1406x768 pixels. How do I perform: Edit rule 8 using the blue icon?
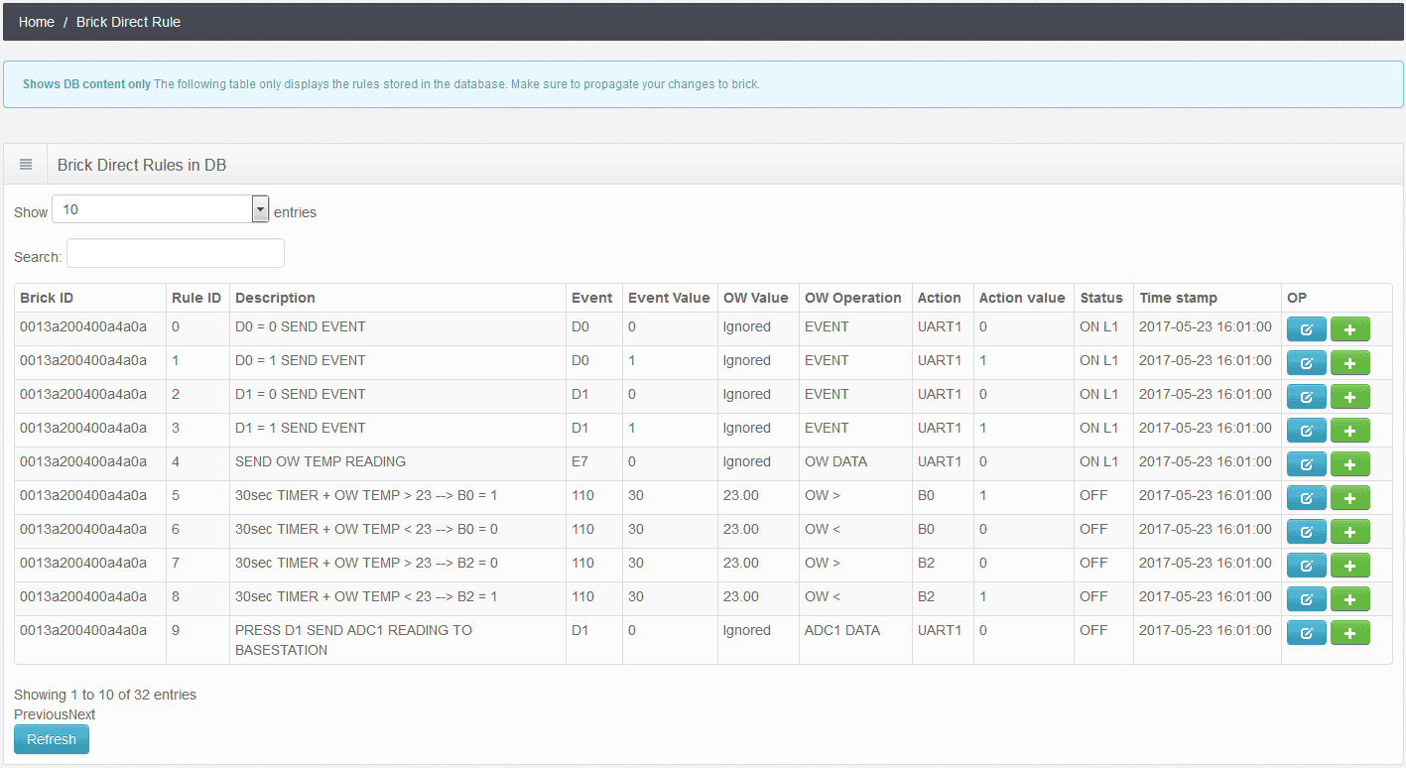coord(1306,599)
